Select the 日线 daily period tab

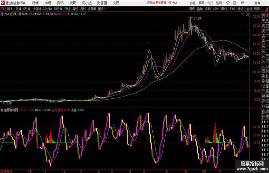(x=67, y=9)
